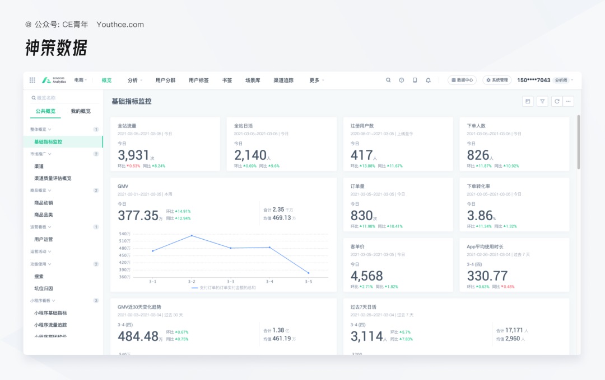Expand the 更多 menu
Viewport: 605px width, 380px height.
coord(317,80)
